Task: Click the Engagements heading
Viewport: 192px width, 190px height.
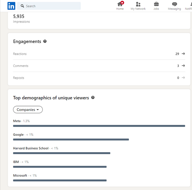Action: 27,41
